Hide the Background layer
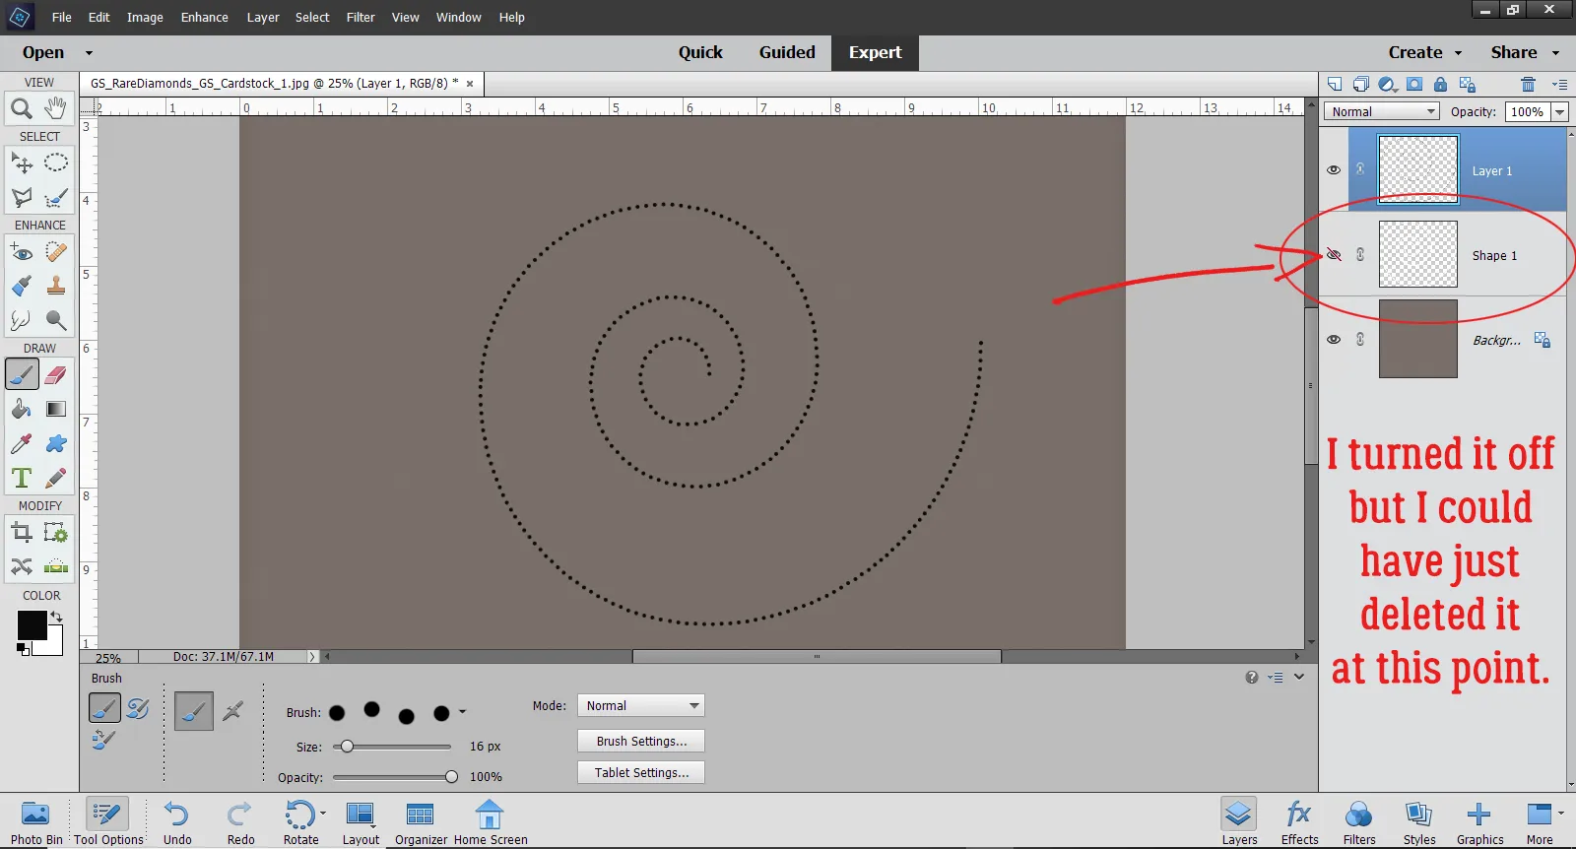The height and width of the screenshot is (849, 1576). tap(1334, 340)
